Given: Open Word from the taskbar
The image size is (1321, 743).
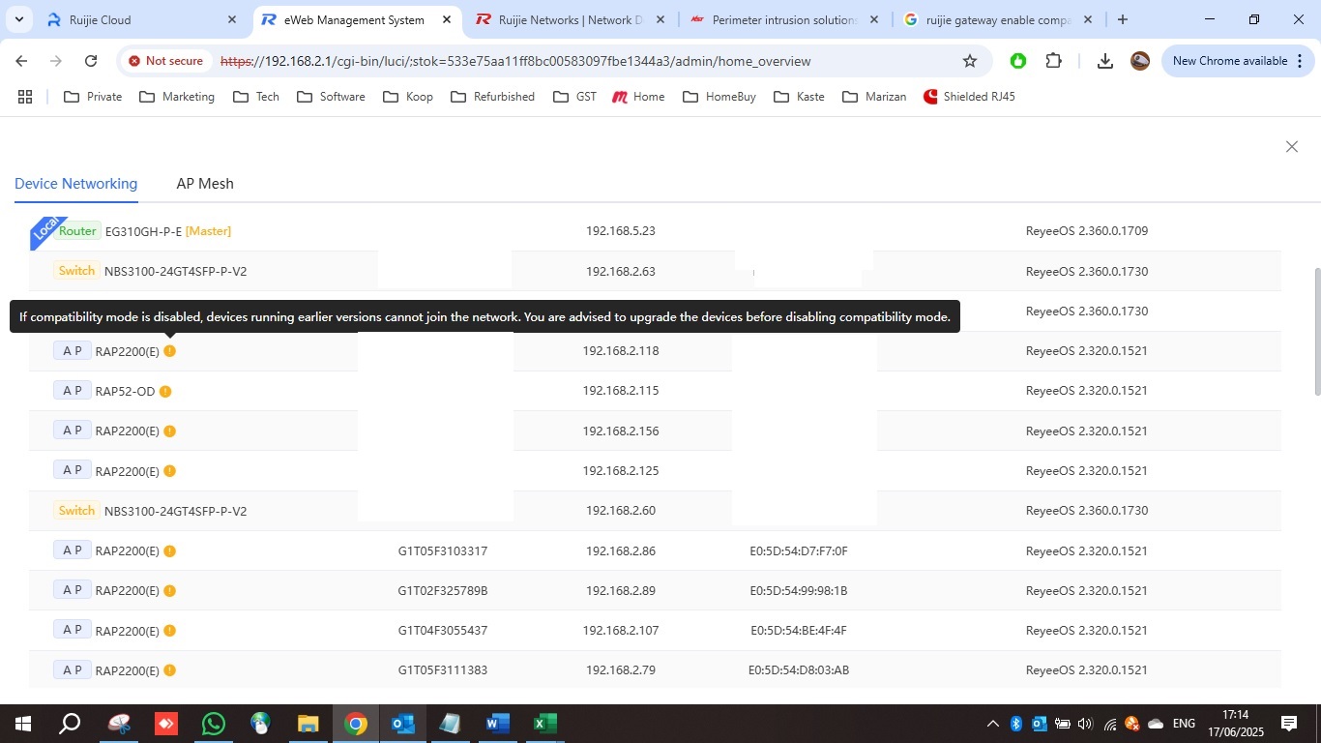Looking at the screenshot, I should point(497,724).
